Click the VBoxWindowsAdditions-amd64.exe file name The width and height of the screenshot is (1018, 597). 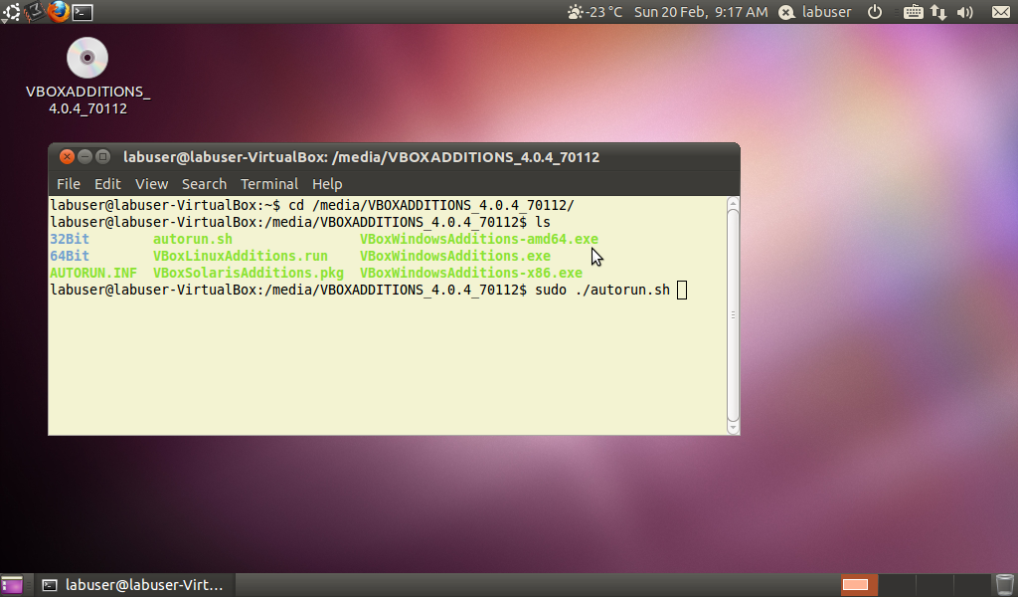pos(479,239)
